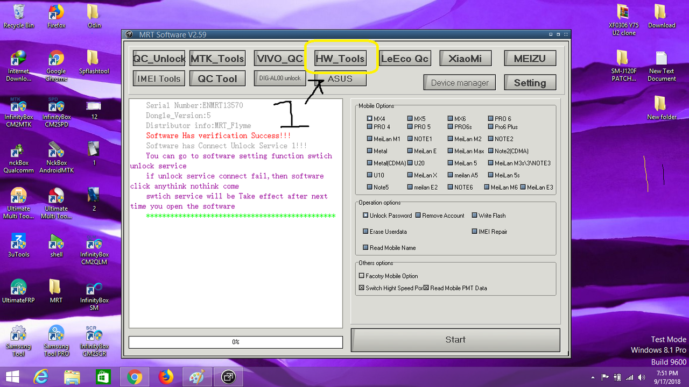Select the U20 model option

(416, 163)
